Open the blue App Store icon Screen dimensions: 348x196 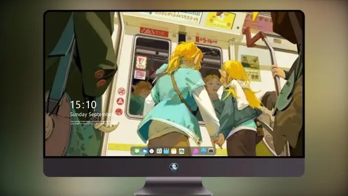coord(204,151)
